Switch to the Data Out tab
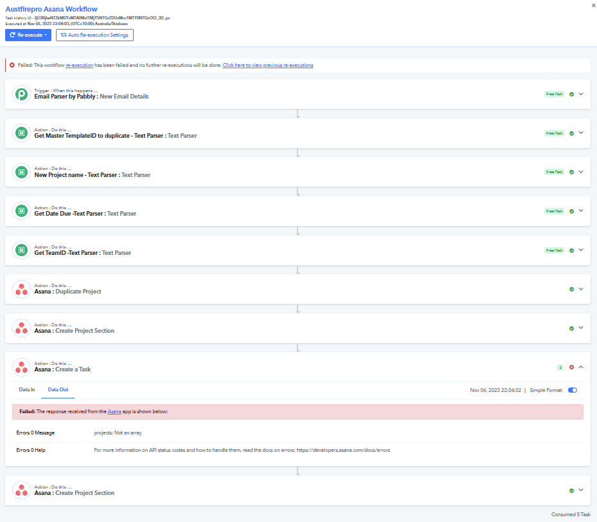This screenshot has width=597, height=522. [x=58, y=389]
